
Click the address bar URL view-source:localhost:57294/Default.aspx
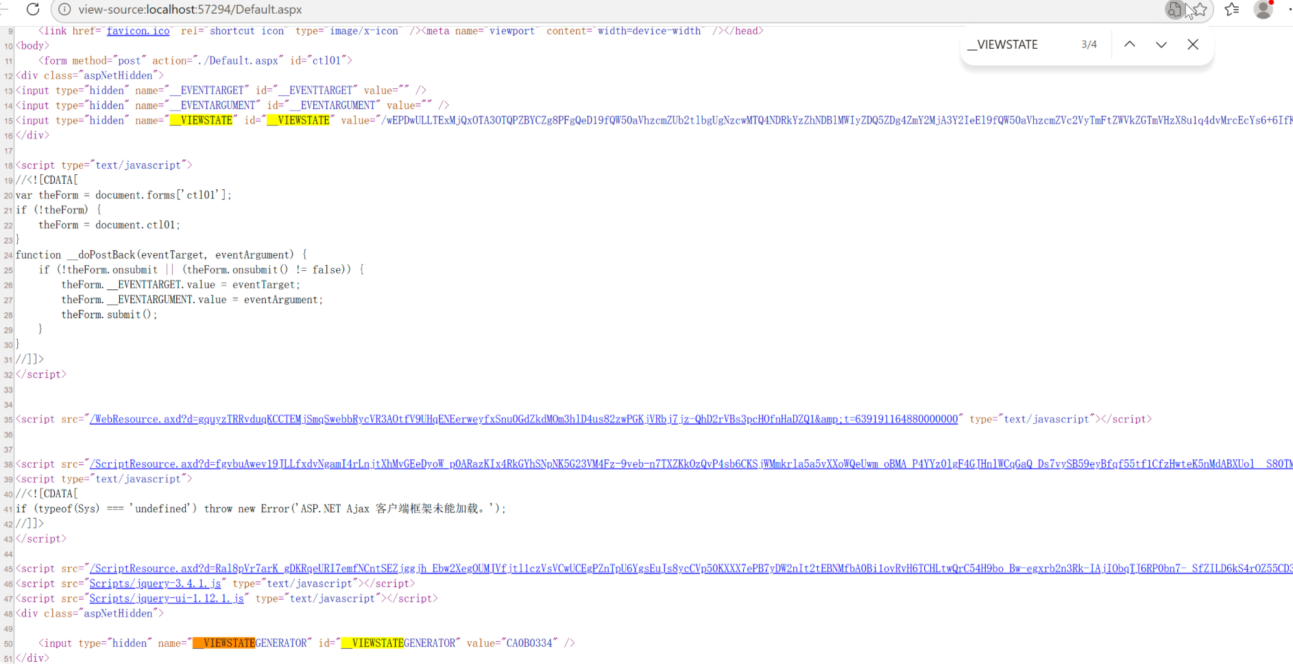pyautogui.click(x=190, y=10)
